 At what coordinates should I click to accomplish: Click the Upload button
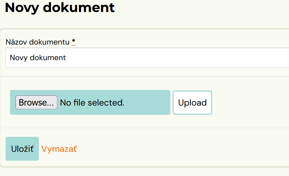pyautogui.click(x=192, y=103)
